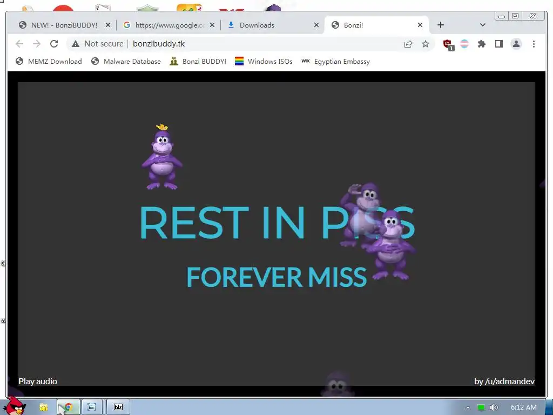Viewport: 553px width, 415px height.
Task: Open the 6:12 AM clock
Action: tap(524, 407)
